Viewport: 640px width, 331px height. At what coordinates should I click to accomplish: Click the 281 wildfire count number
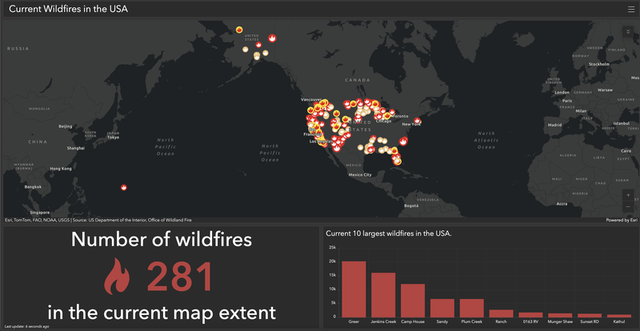[180, 277]
